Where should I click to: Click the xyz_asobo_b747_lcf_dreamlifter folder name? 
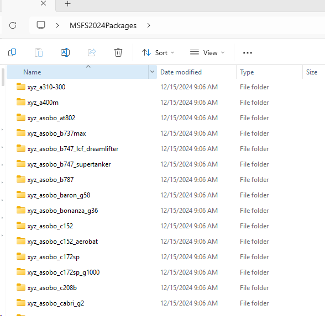(73, 149)
